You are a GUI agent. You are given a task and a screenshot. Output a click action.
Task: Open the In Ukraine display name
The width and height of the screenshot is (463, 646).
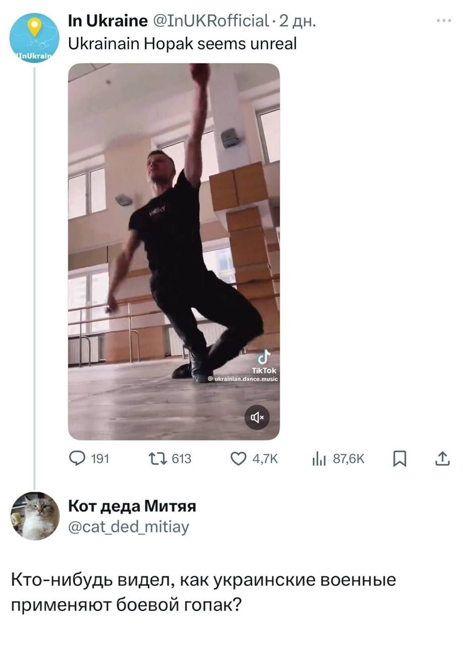[107, 20]
